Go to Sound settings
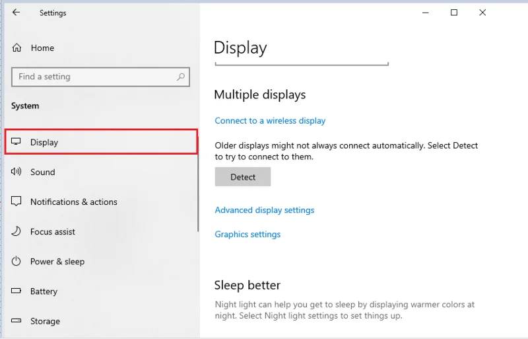 [43, 172]
